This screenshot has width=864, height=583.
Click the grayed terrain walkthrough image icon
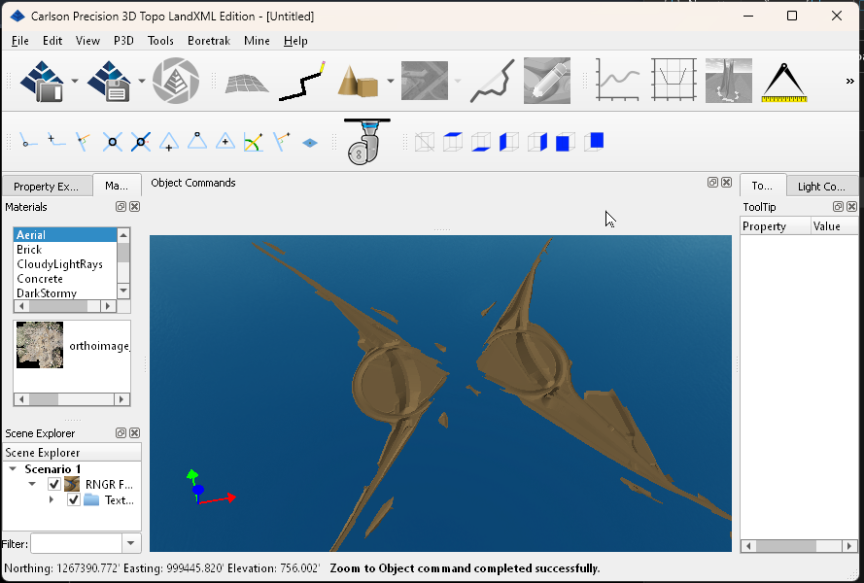click(729, 81)
